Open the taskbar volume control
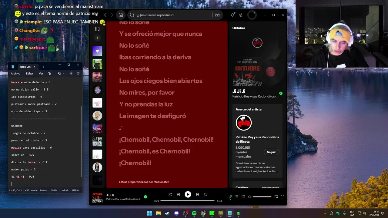This screenshot has height=218, width=388. [364, 213]
